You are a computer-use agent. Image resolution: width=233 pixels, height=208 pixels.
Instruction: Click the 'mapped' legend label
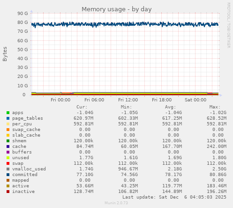tap(21, 180)
